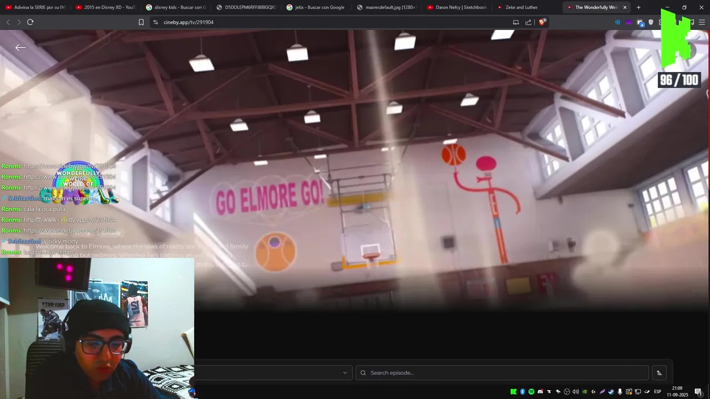
Task: Open the season selector dropdown
Action: [273, 373]
